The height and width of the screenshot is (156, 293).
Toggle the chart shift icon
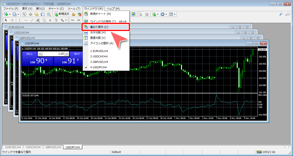click(147, 14)
